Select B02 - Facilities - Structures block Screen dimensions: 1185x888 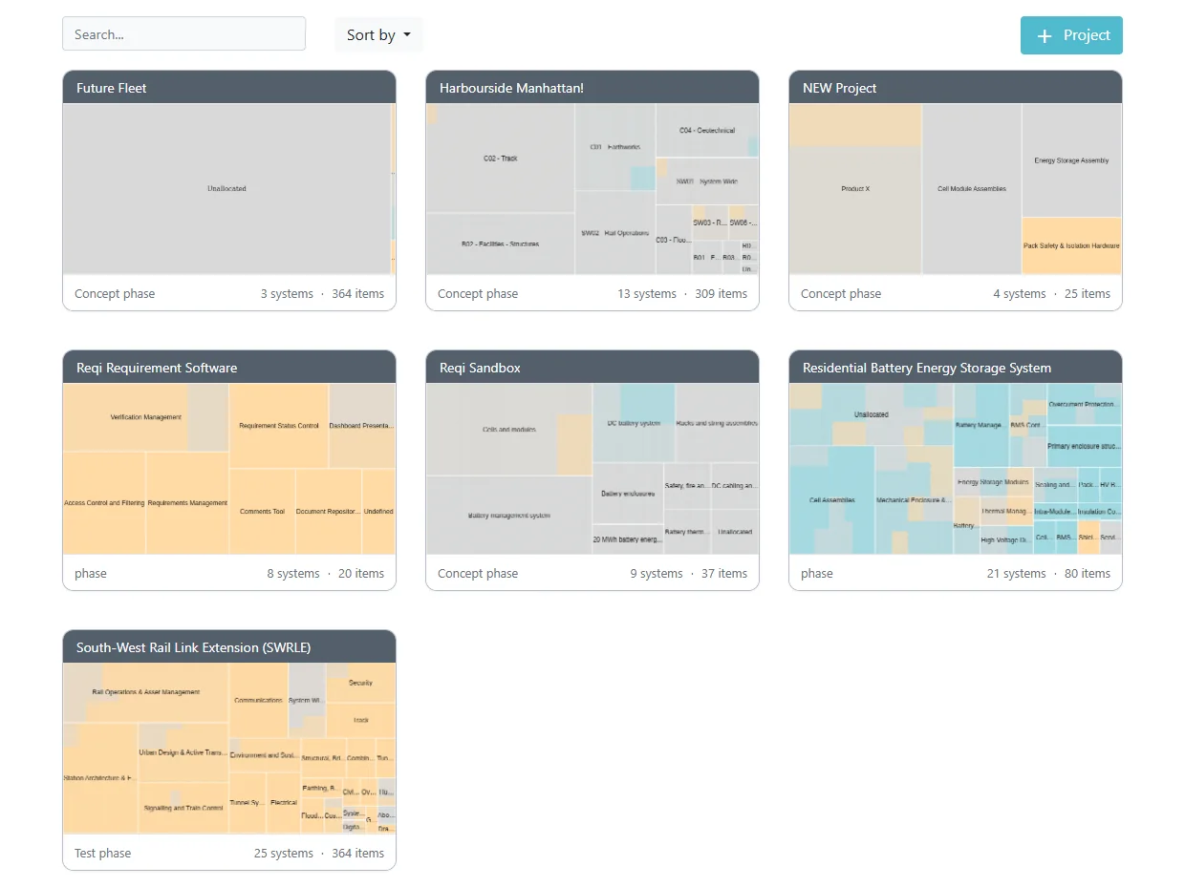(x=501, y=244)
